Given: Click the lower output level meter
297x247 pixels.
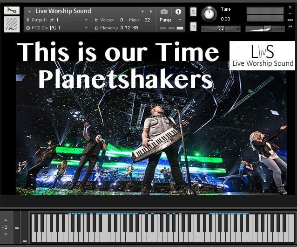Looking at the screenshot, I should point(265,18).
